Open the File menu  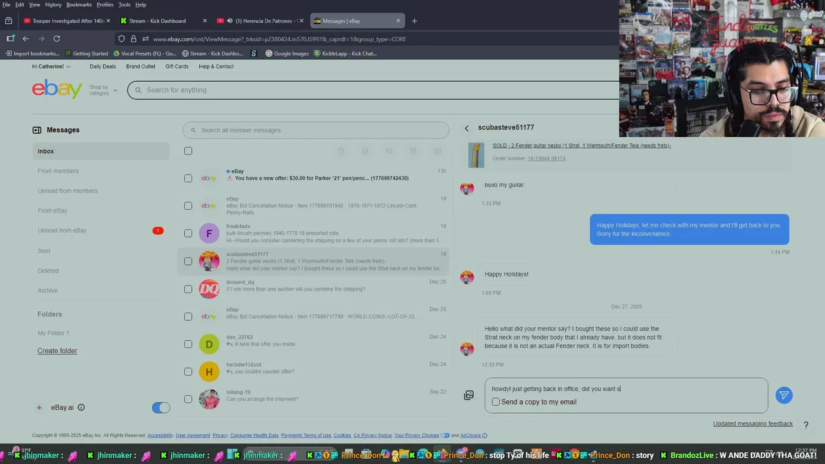tap(6, 5)
